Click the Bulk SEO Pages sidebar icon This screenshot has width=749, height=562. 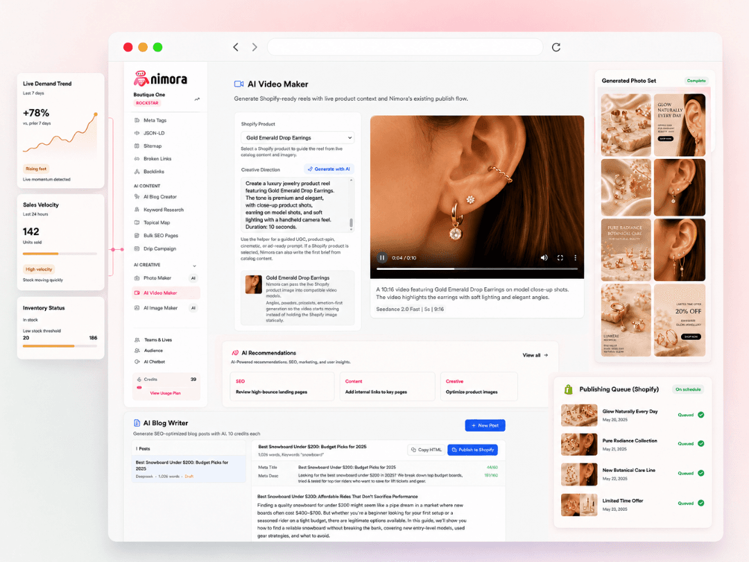pos(137,236)
